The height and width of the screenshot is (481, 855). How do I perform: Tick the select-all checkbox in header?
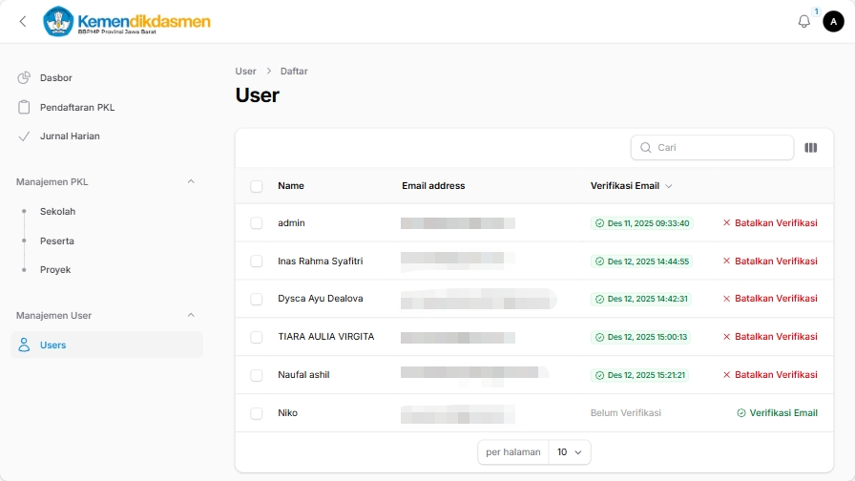(256, 186)
